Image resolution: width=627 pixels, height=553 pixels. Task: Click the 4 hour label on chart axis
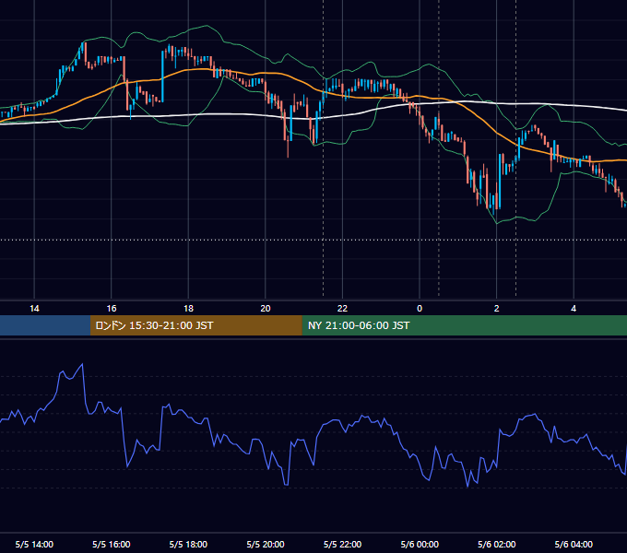[574, 309]
